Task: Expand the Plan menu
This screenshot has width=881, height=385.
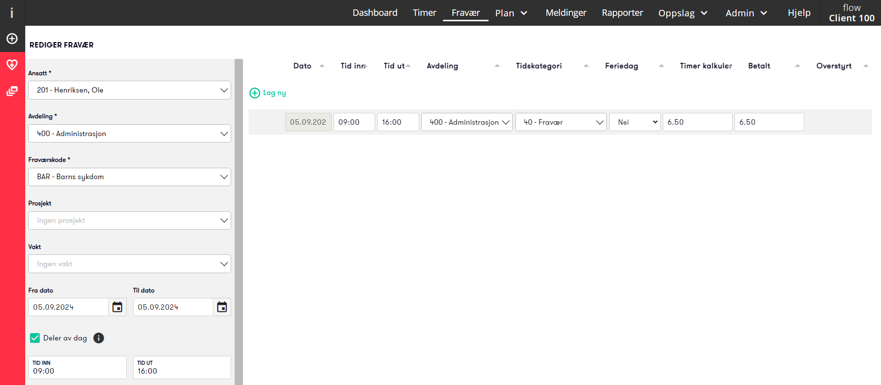Action: (x=511, y=13)
